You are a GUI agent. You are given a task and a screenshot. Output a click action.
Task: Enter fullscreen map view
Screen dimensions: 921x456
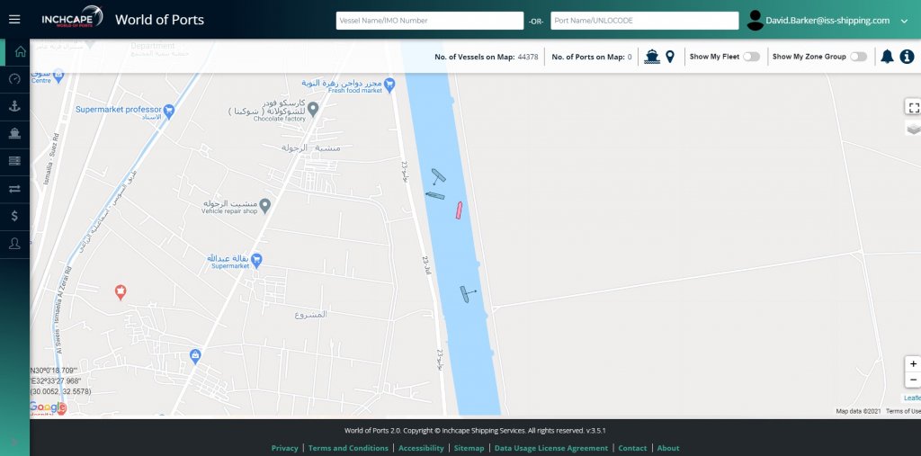(x=913, y=107)
